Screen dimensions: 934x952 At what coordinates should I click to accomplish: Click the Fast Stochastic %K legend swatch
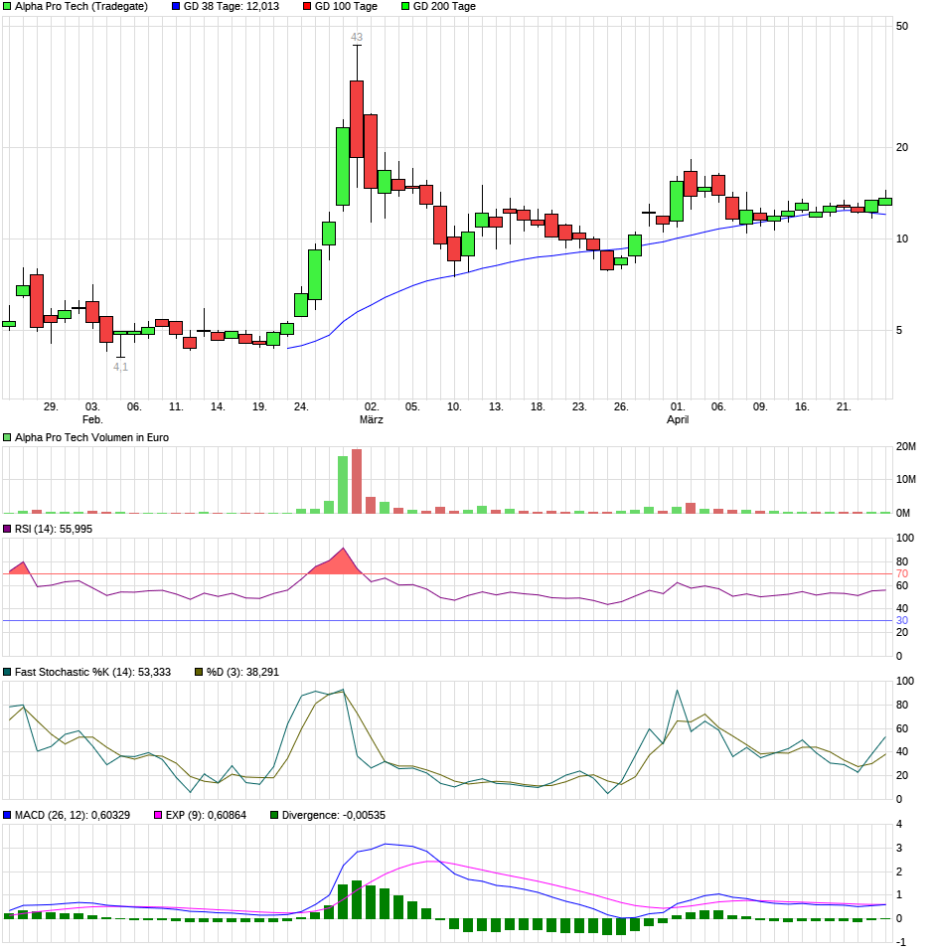[8, 673]
